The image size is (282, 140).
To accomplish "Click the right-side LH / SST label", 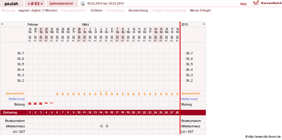I will click(187, 132).
